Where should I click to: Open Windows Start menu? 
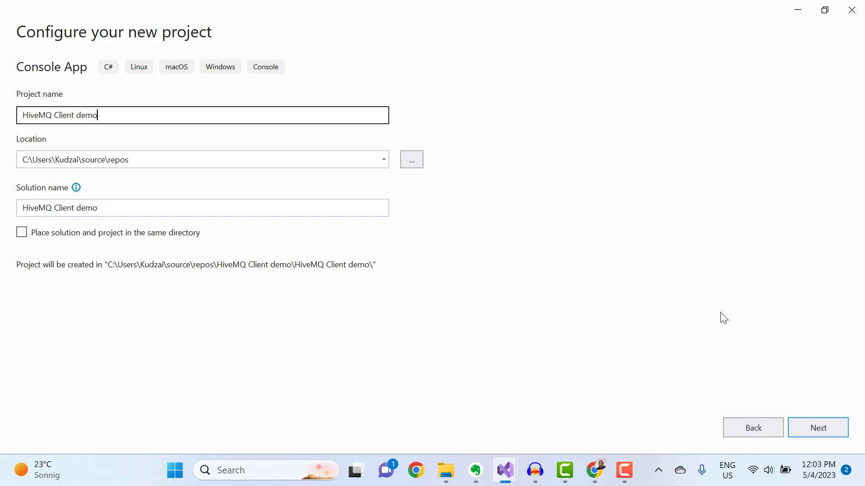(175, 470)
